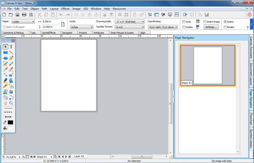Select the Hand pan tool
Screen dimensions: 254x163
tap(6, 103)
